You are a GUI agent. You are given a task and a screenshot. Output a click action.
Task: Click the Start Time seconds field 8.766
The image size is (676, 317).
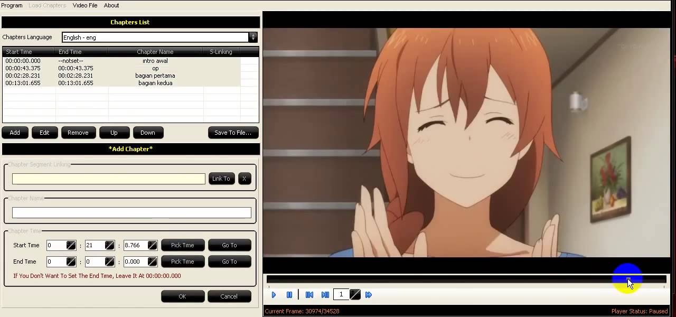tap(135, 245)
